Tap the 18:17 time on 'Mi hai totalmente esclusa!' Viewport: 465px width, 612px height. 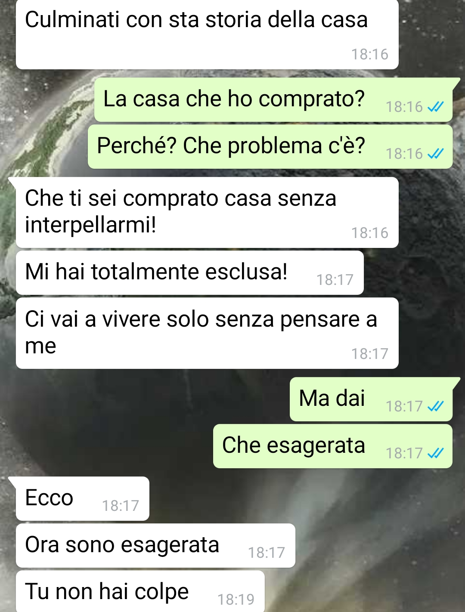point(335,280)
